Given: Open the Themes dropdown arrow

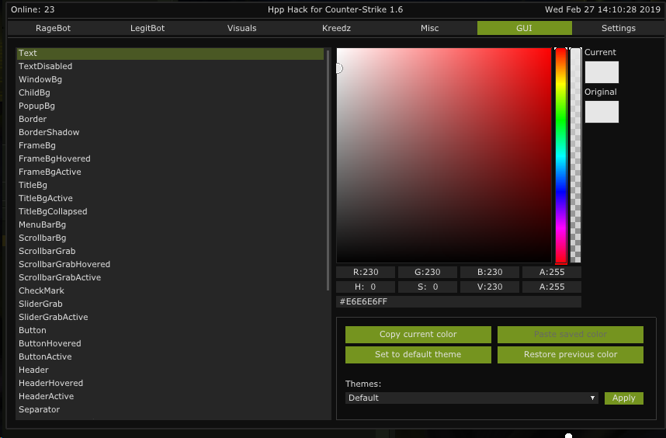Looking at the screenshot, I should [x=592, y=398].
